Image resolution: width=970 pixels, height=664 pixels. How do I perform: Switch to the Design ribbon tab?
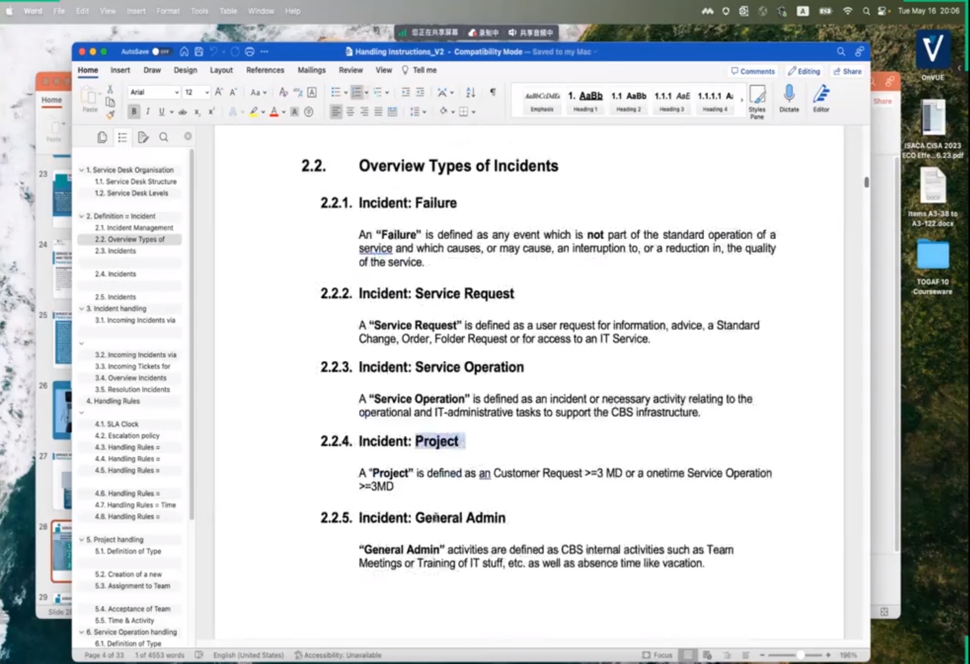pos(185,70)
